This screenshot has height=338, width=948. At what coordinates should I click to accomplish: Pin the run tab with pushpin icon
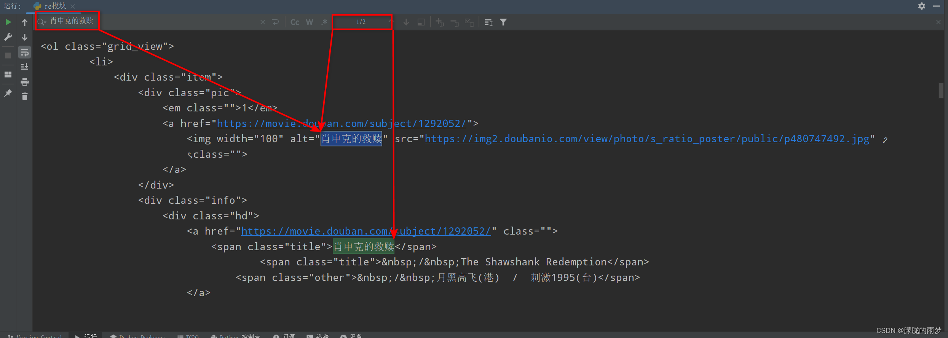[8, 93]
